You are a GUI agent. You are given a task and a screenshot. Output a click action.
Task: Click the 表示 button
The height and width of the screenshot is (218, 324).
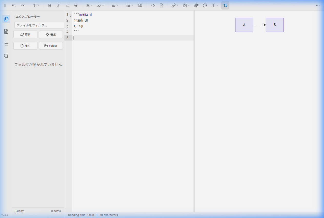[x=51, y=34]
